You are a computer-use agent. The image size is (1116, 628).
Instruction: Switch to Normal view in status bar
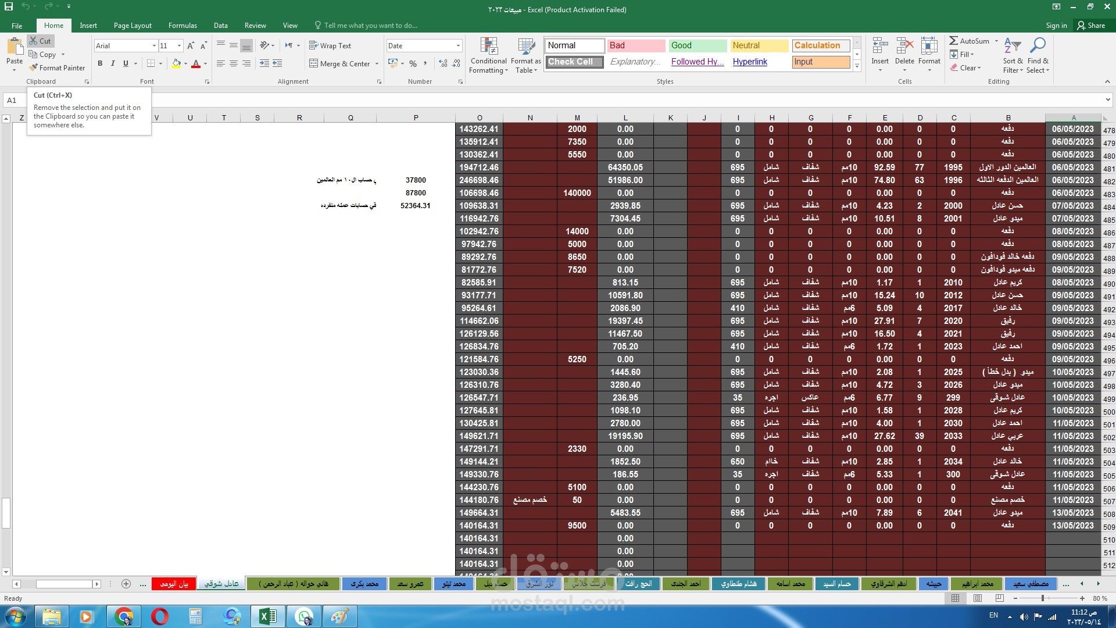tap(955, 598)
